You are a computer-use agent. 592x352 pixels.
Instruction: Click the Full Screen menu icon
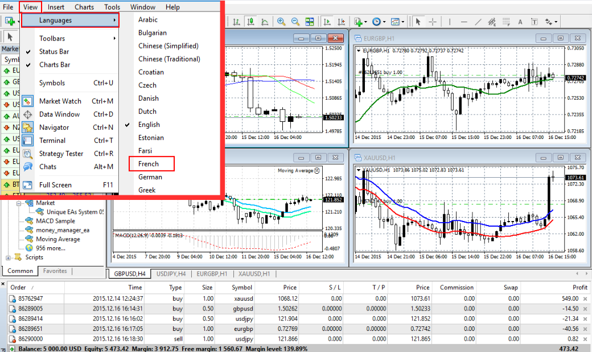27,185
